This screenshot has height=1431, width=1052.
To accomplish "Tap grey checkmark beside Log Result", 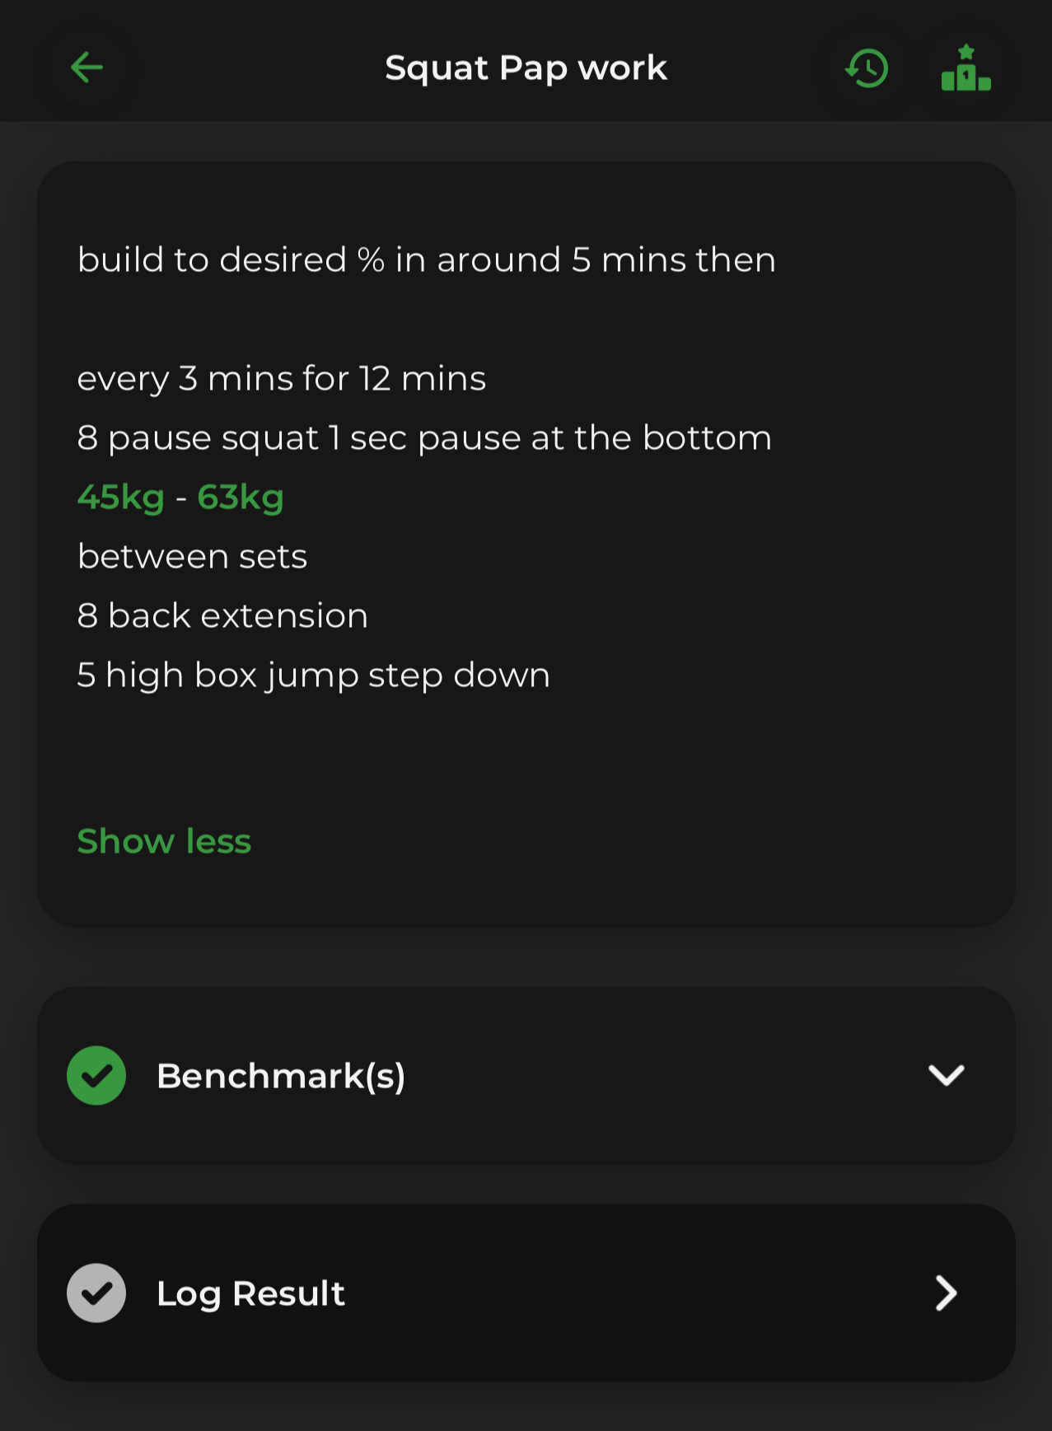I will 96,1293.
